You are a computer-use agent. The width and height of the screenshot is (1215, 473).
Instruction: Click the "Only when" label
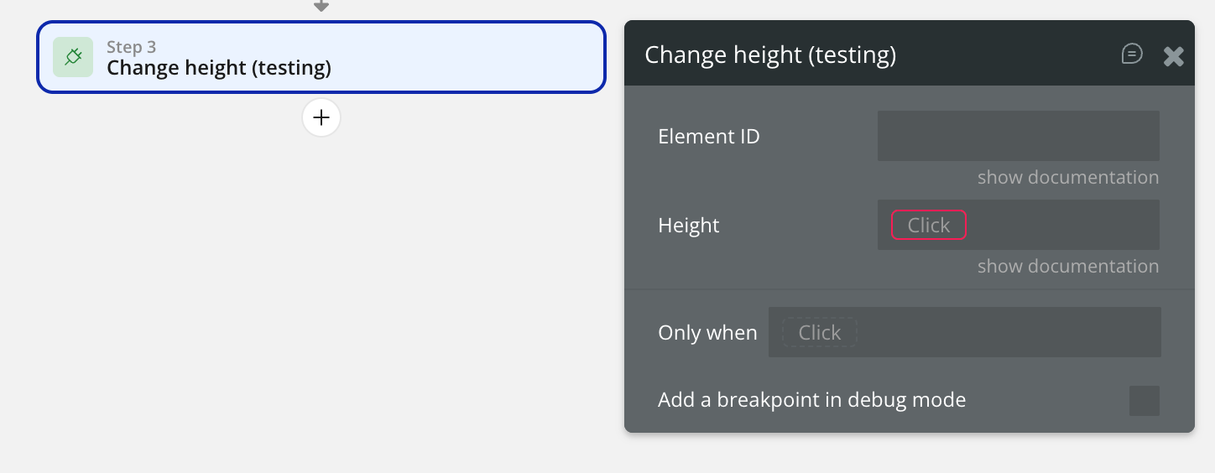[x=707, y=333]
